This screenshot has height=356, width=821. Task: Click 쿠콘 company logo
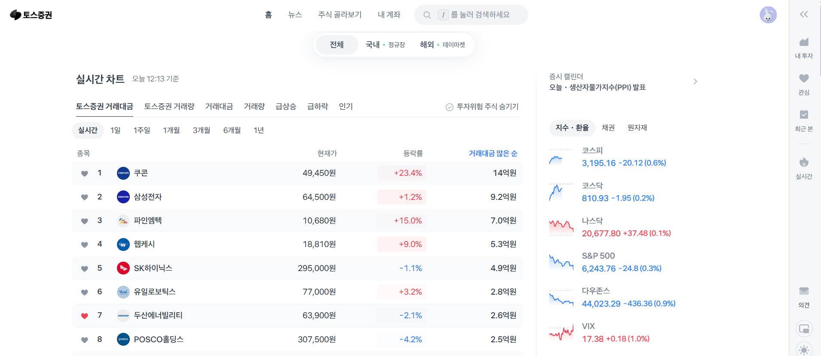coord(123,173)
